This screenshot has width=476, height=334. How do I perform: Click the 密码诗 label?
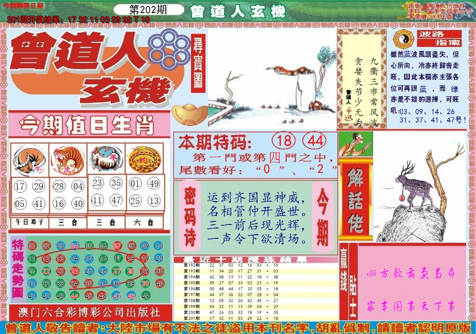[x=190, y=215]
